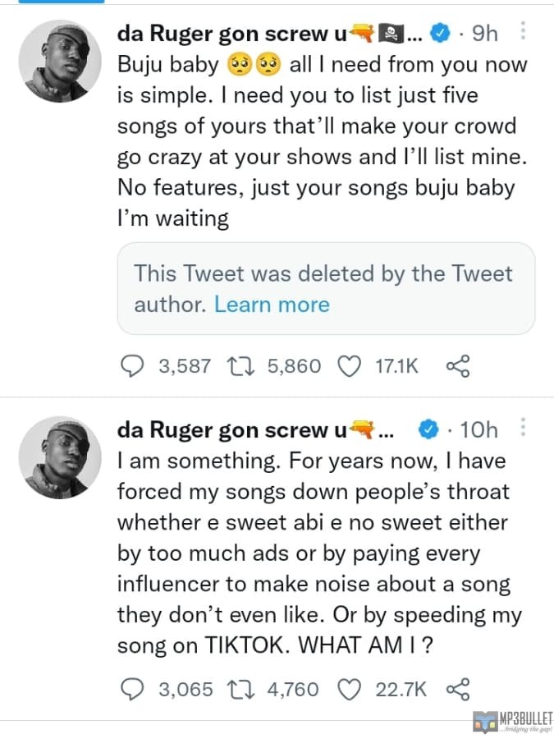Click the Learn more link

click(x=272, y=305)
